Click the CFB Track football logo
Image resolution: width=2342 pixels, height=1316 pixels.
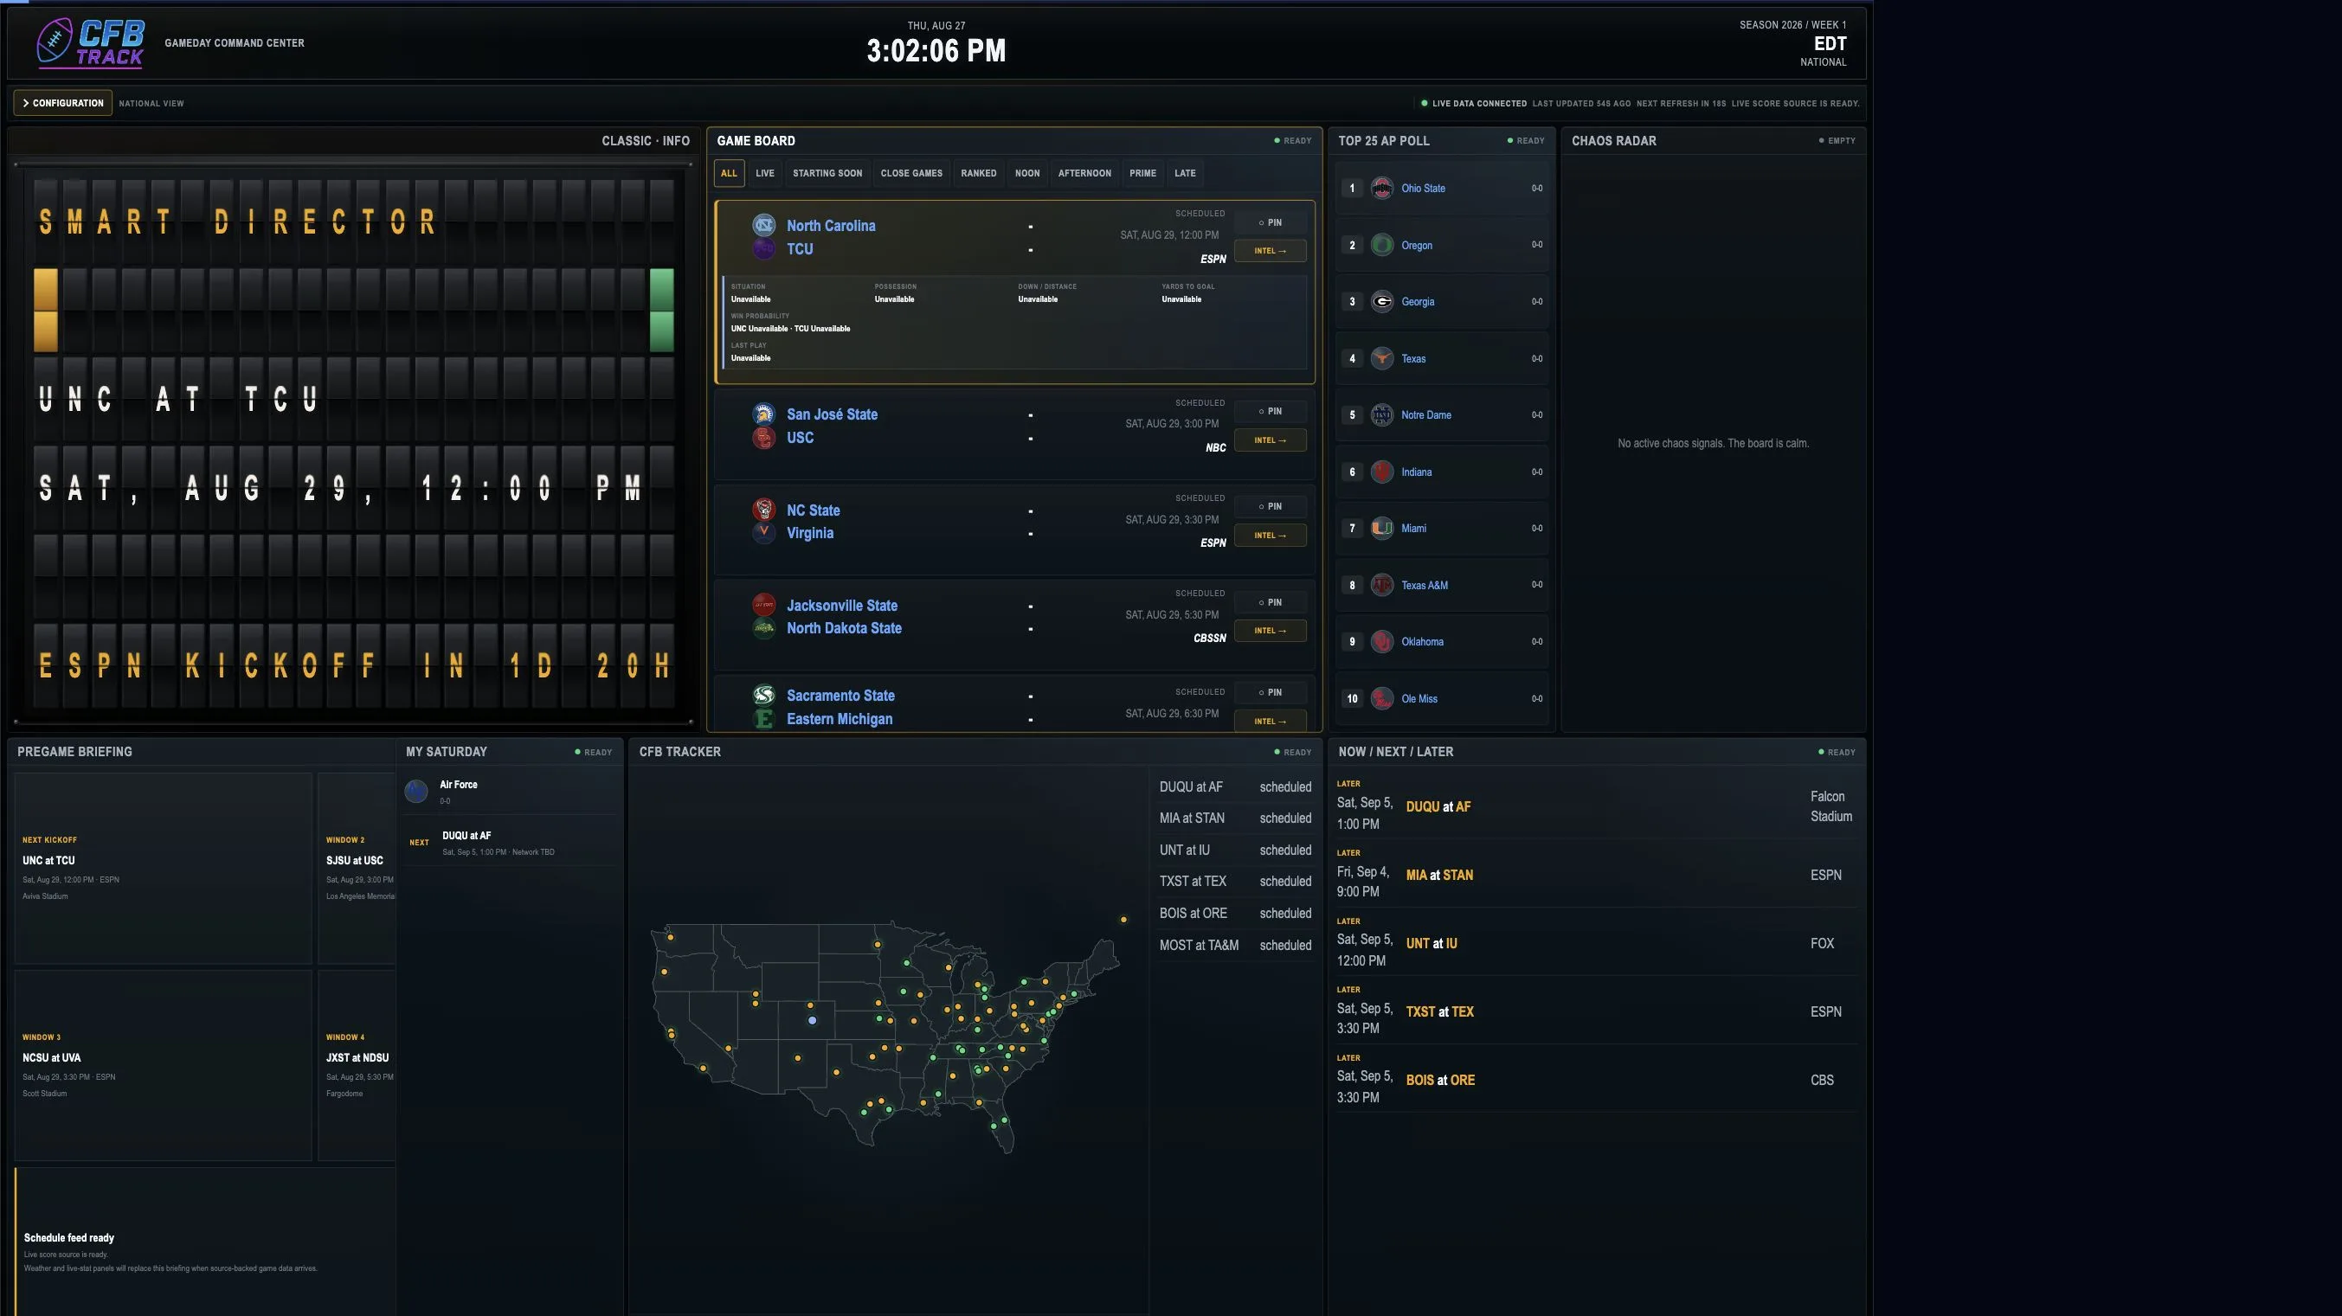coord(90,42)
